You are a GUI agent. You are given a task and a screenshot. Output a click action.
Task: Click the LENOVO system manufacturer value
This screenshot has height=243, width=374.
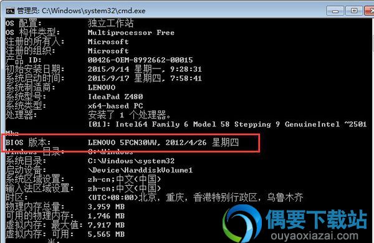[x=102, y=87]
